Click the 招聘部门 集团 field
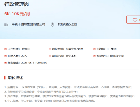Viewport: 140px width, 107px height. coord(106,49)
